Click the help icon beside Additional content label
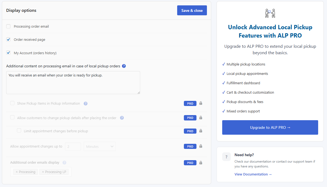The image size is (327, 187). 124,66
